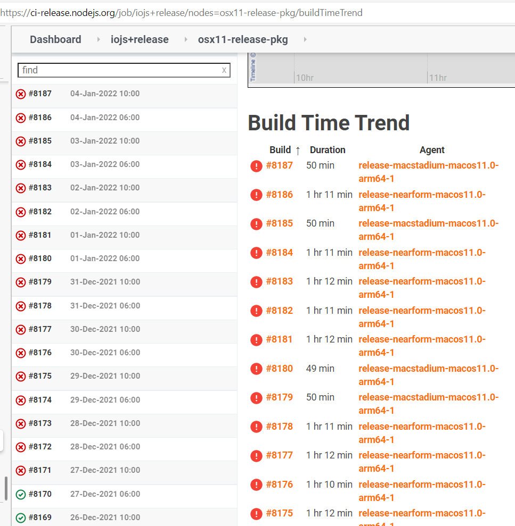
Task: Expand dropdown arrow after Dashboard breadcrumb
Action: pyautogui.click(x=99, y=39)
